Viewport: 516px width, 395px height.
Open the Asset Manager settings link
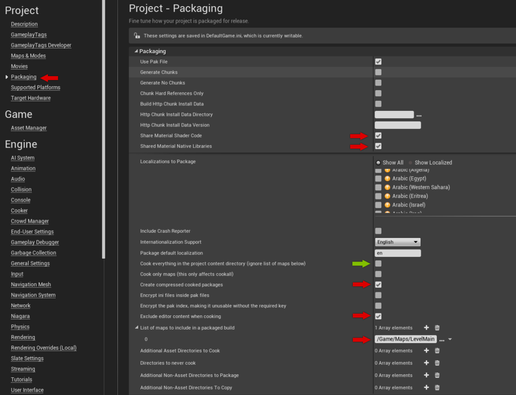point(28,127)
